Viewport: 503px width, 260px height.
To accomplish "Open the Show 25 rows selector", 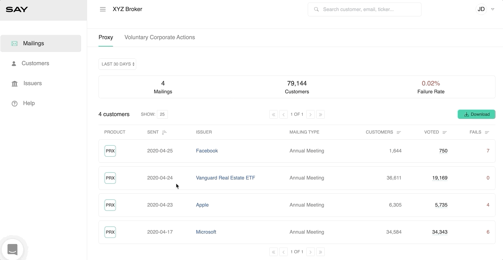I will click(162, 114).
